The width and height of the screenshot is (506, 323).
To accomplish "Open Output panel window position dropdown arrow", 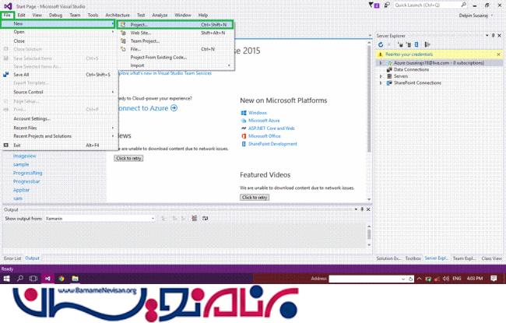I will (x=356, y=209).
